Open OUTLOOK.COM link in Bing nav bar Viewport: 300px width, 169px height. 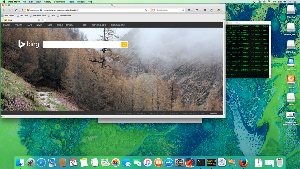pos(118,25)
